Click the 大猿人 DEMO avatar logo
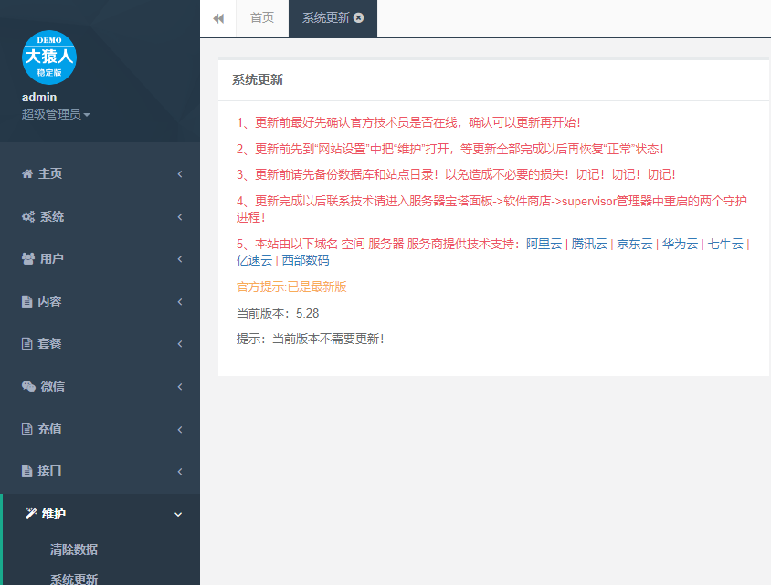 coord(49,57)
